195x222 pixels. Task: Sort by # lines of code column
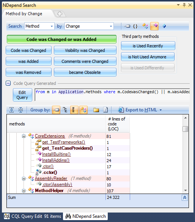click(118, 124)
